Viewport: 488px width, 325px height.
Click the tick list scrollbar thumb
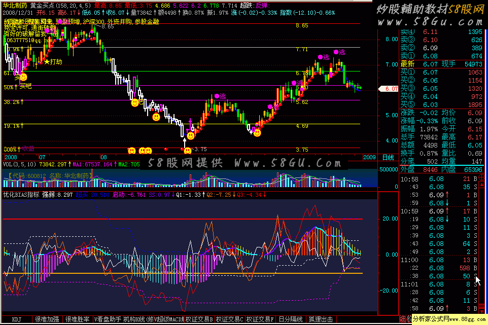click(481, 306)
